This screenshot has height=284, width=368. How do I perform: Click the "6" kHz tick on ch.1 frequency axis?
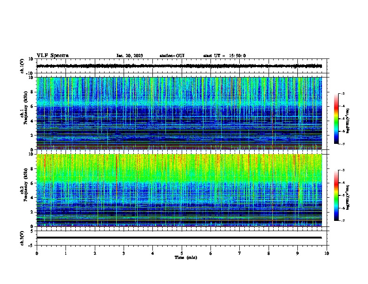click(x=32, y=106)
